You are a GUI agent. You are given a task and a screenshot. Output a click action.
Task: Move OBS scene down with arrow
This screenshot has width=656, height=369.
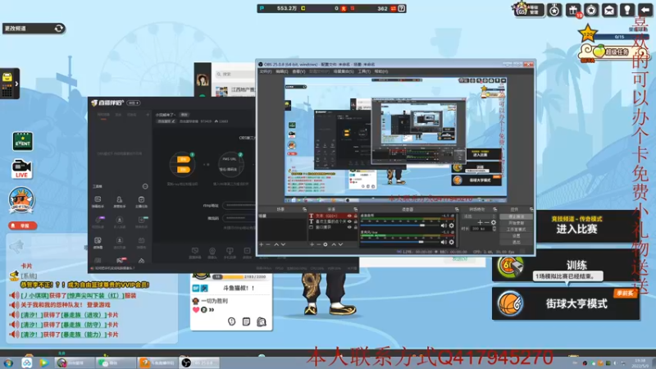click(x=283, y=244)
